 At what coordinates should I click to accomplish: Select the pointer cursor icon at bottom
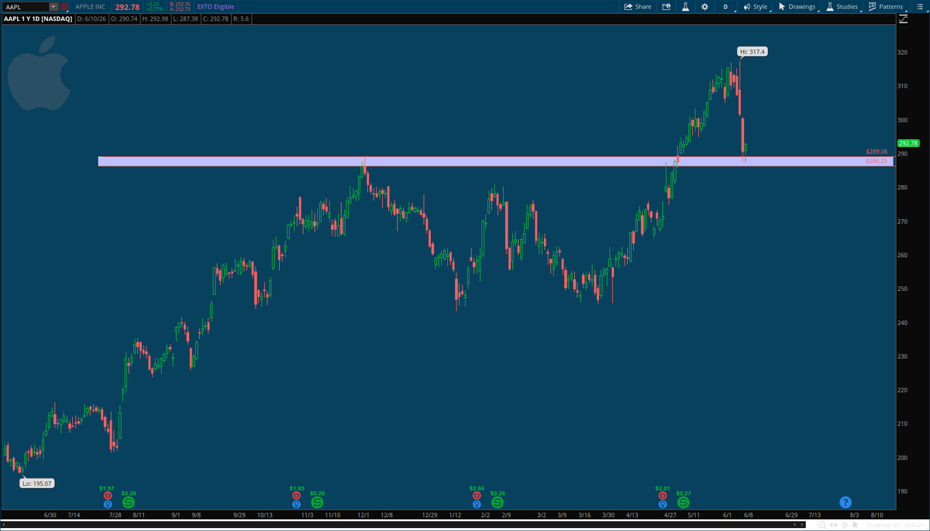point(856,525)
